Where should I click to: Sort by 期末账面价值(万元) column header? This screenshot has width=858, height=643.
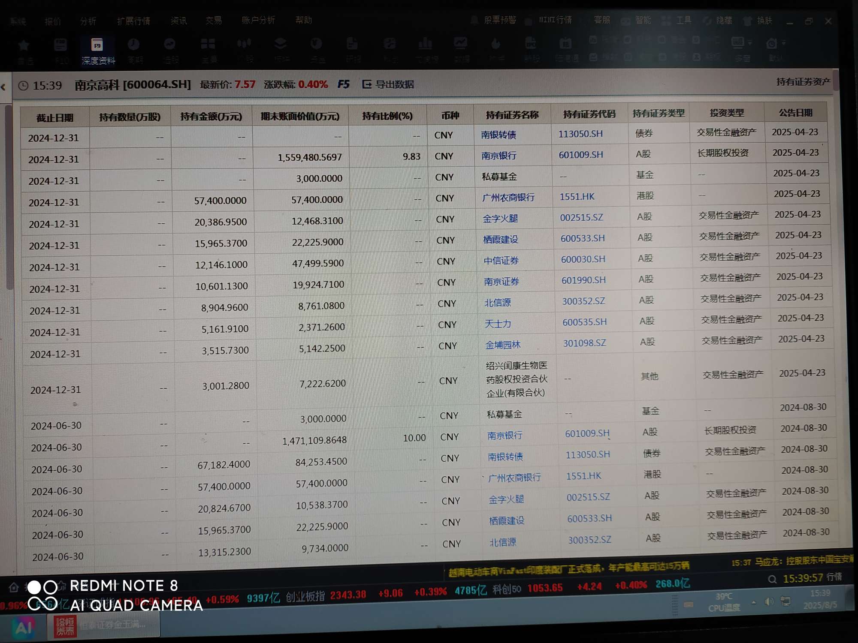pos(300,116)
